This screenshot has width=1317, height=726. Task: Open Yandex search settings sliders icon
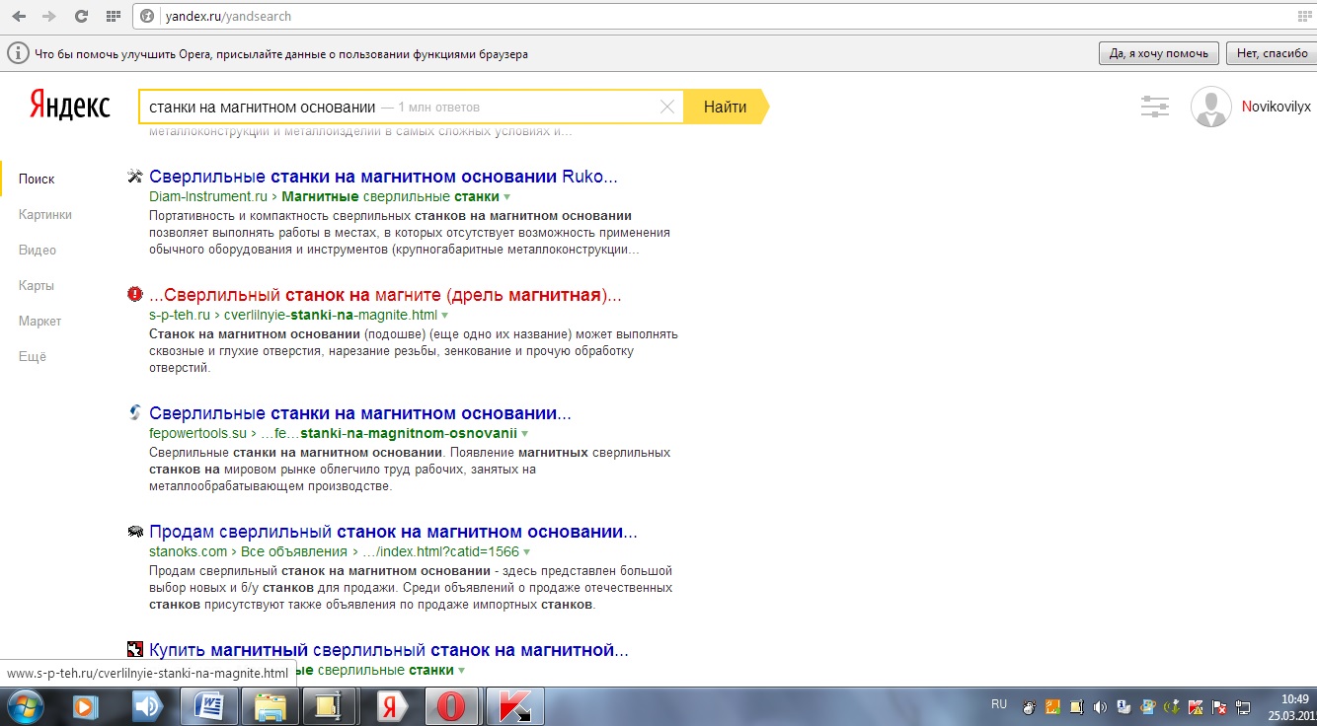point(1154,107)
